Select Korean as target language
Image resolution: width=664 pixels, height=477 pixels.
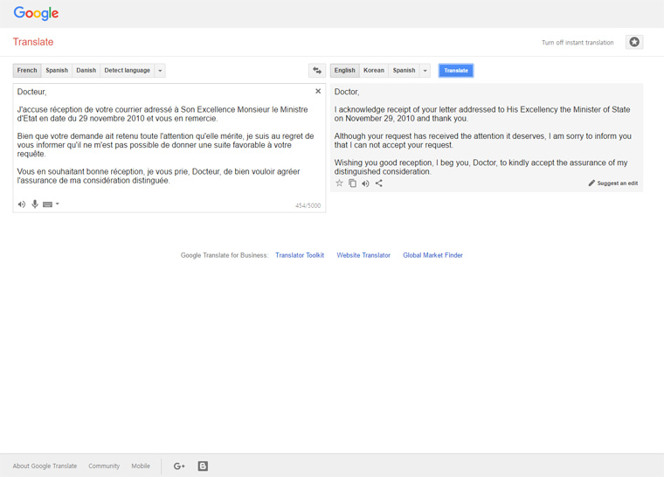(374, 70)
